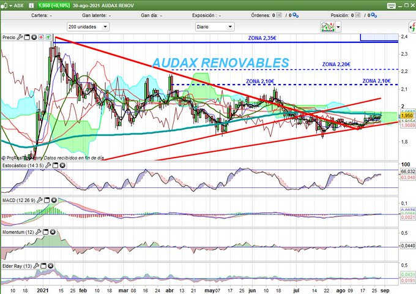Open MACD indicator wrench settings
The height and width of the screenshot is (294, 416).
click(x=40, y=200)
